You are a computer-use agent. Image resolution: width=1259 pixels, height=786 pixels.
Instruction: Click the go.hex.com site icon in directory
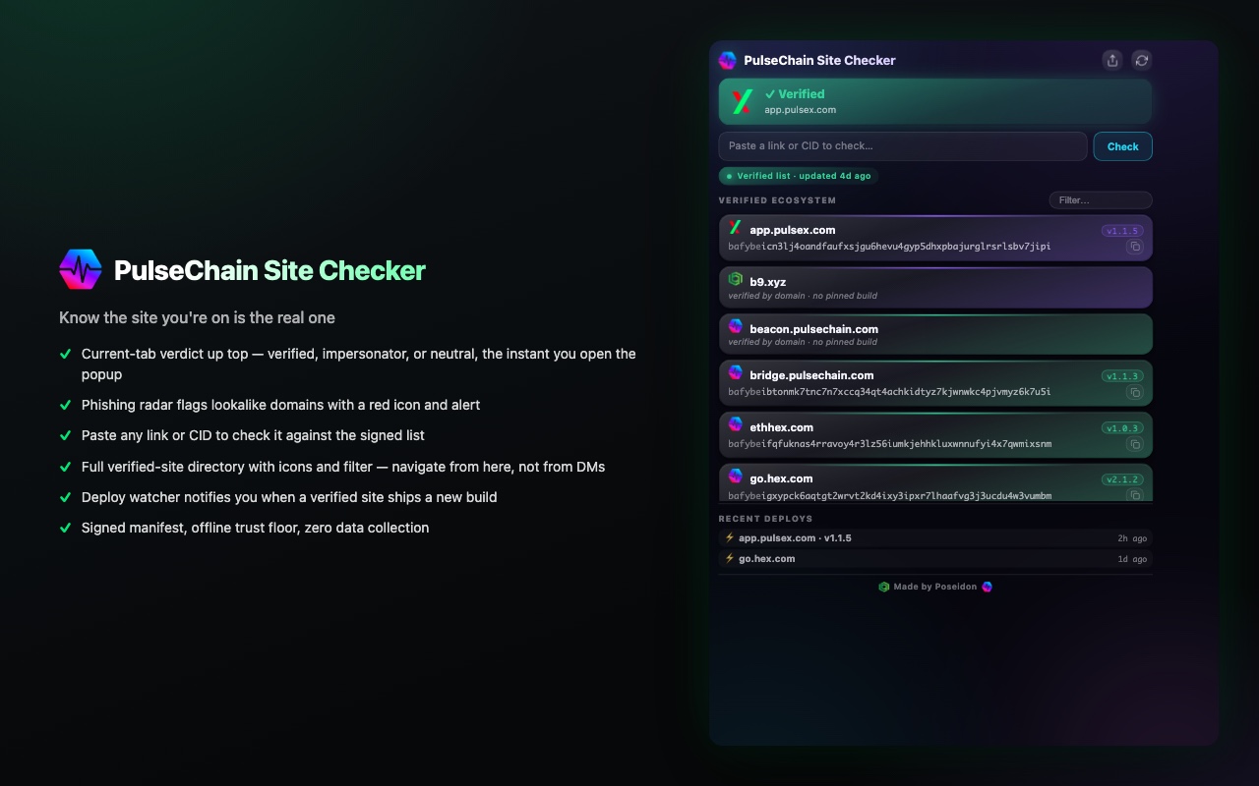735,477
